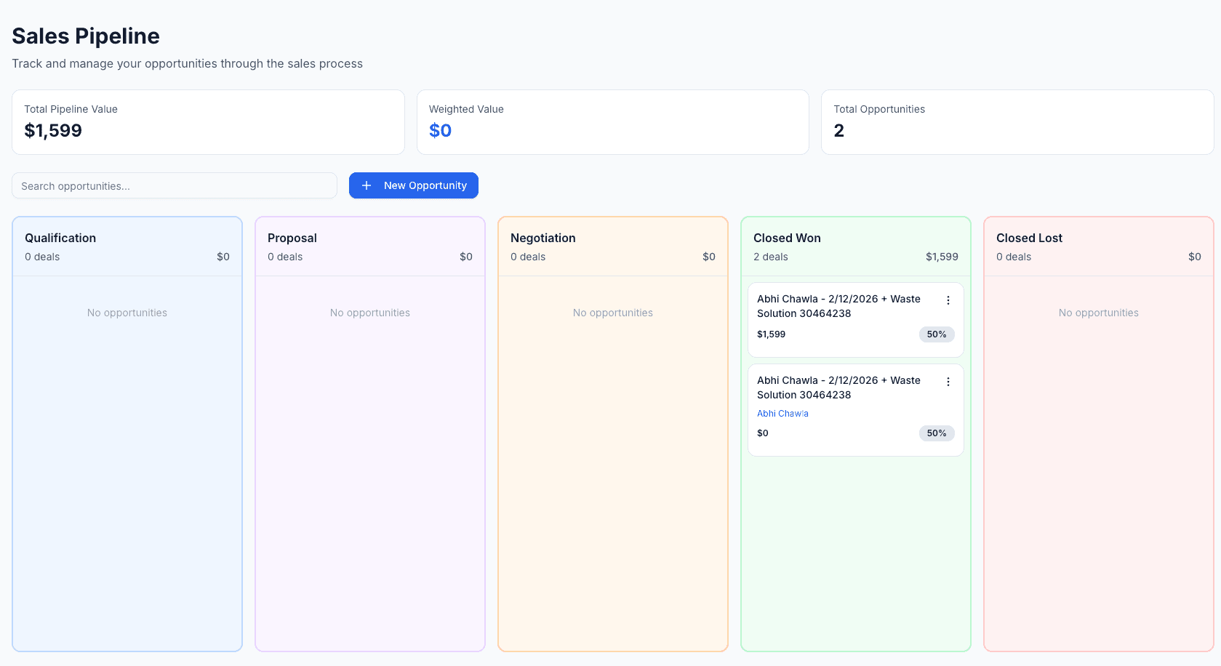Screen dimensions: 1221x666
Task: Click the '0 deals' label under Qualification
Action: tap(42, 257)
